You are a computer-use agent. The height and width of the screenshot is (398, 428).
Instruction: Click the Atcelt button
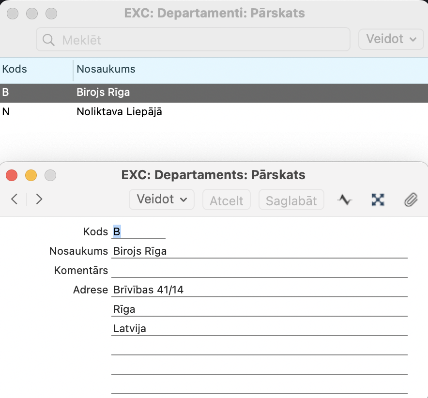point(226,200)
